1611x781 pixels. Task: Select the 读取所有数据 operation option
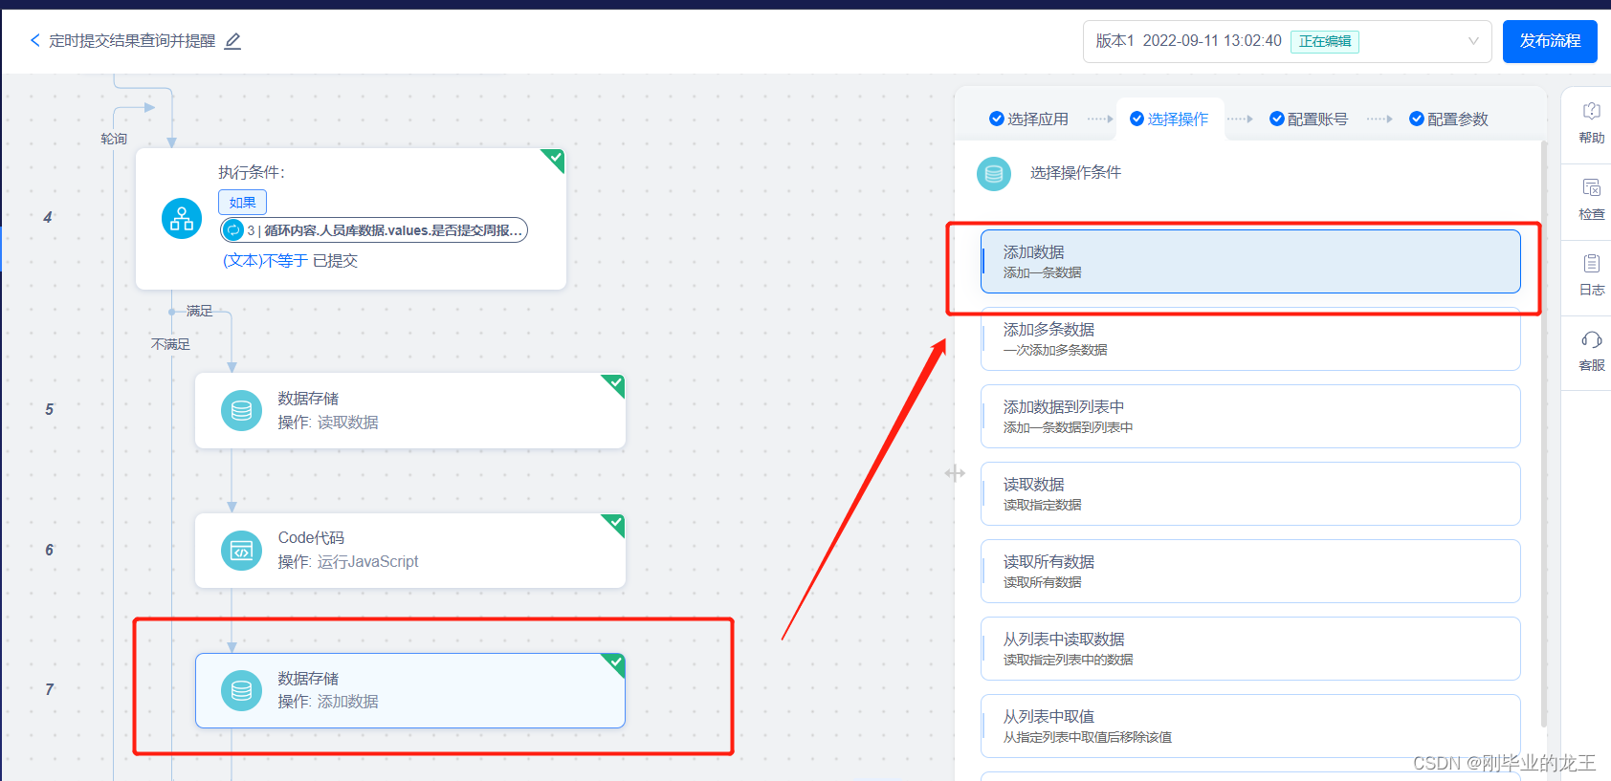pyautogui.click(x=1250, y=571)
